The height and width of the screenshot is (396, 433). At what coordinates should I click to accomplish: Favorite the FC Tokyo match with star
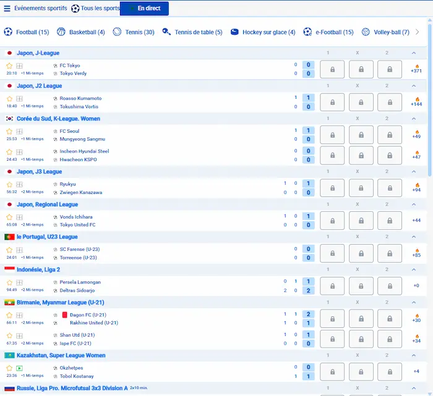click(x=9, y=65)
